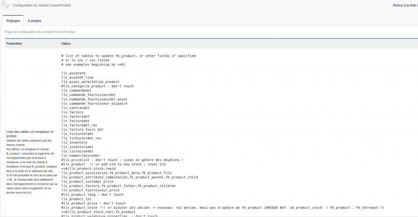
Task: Select the llx_product_lot line
Action: point(76,199)
